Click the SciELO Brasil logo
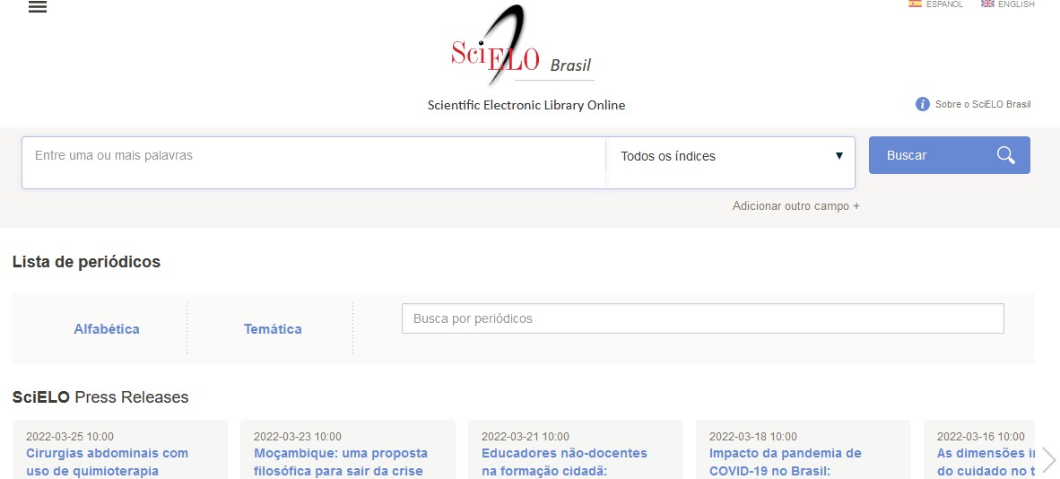The width and height of the screenshot is (1060, 479). pyautogui.click(x=521, y=47)
